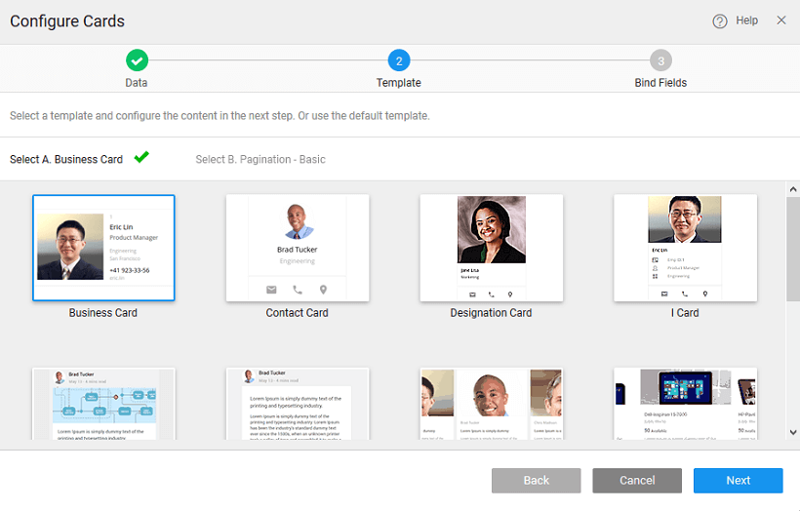
Task: Switch to Select B. Pagination - Basic tab
Action: tap(260, 159)
